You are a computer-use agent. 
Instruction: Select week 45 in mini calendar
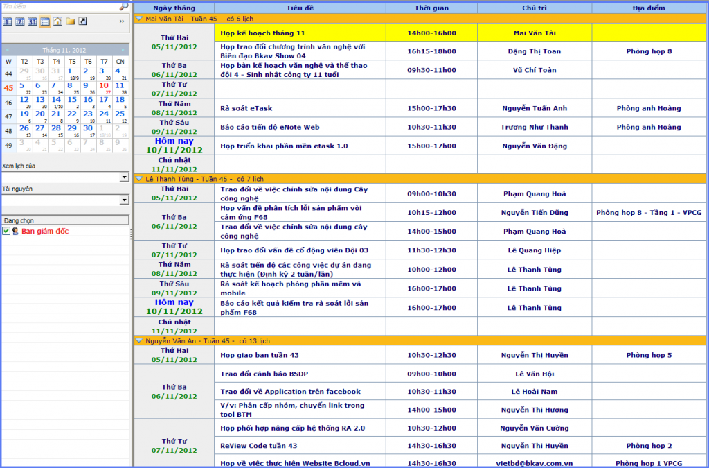pos(8,88)
